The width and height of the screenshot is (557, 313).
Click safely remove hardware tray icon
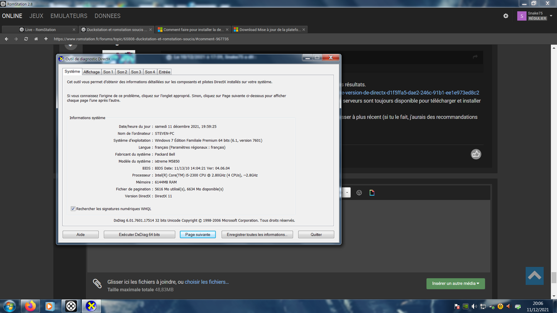[492, 306]
